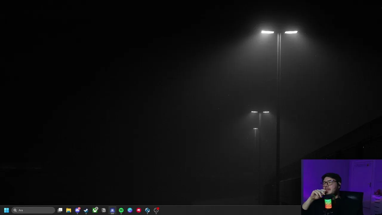Screen dimensions: 382x215
Task: Open Notion from the taskbar
Action: pyautogui.click(x=104, y=210)
